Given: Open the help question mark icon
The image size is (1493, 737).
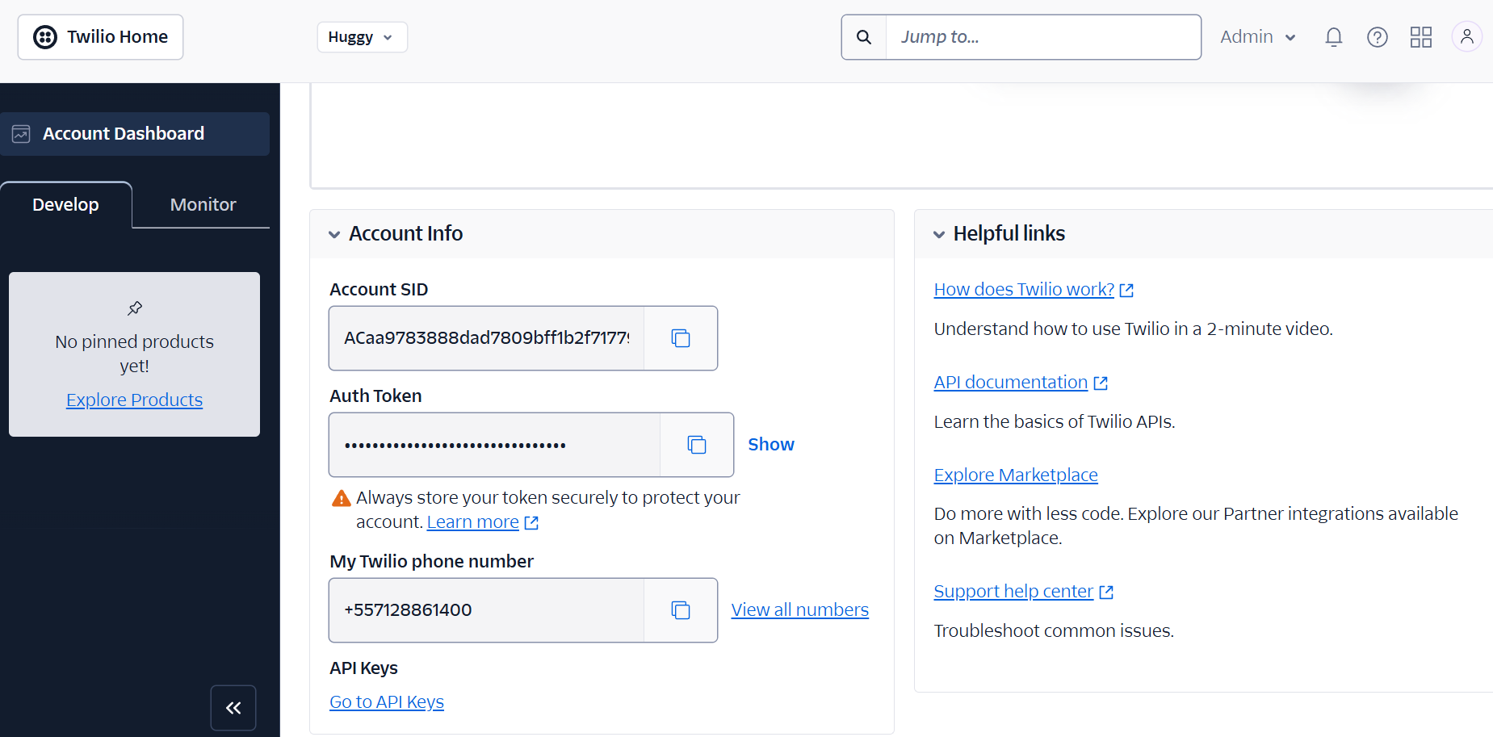Looking at the screenshot, I should coord(1378,37).
